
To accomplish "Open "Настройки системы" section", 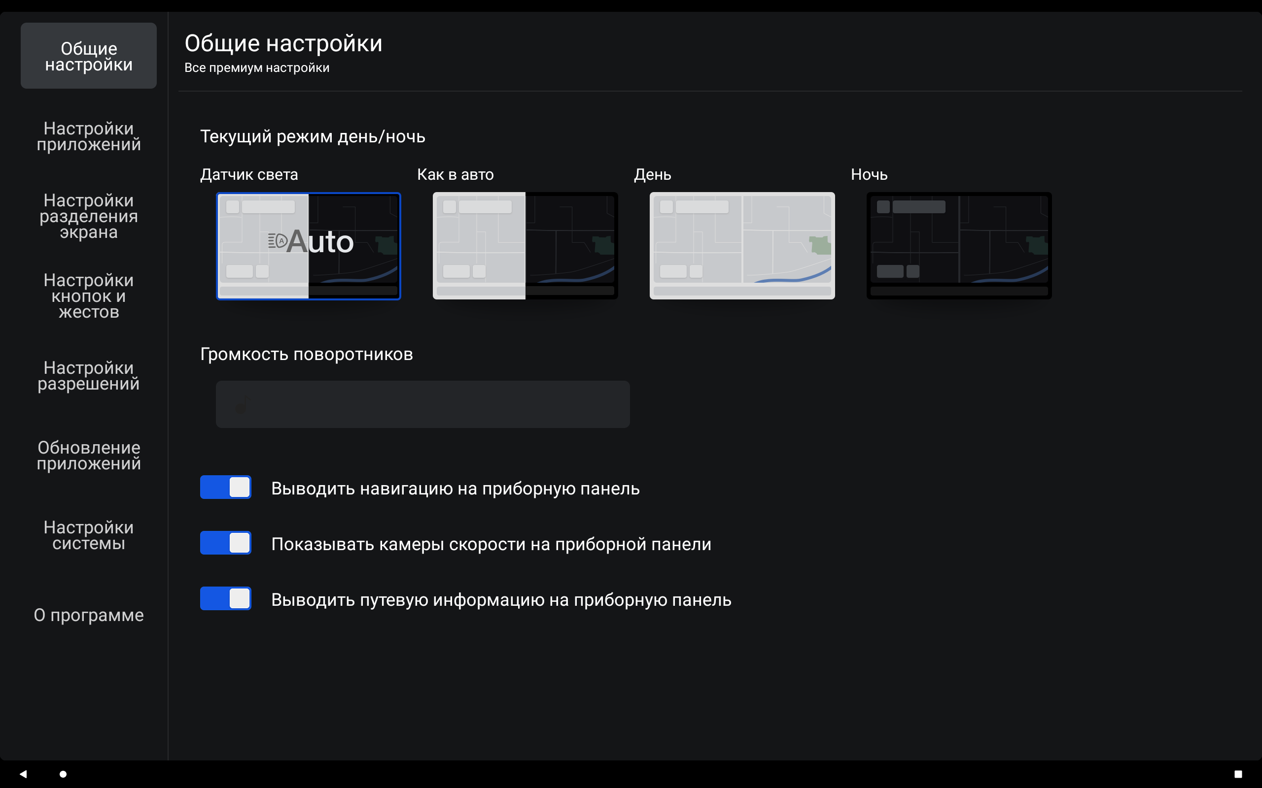I will [x=89, y=535].
